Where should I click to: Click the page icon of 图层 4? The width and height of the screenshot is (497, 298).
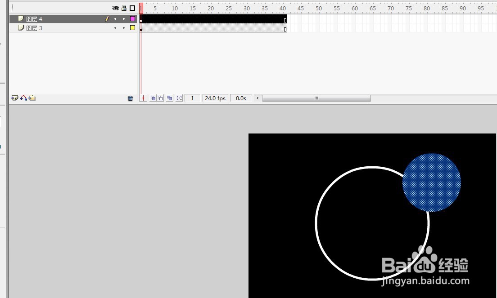tap(21, 19)
